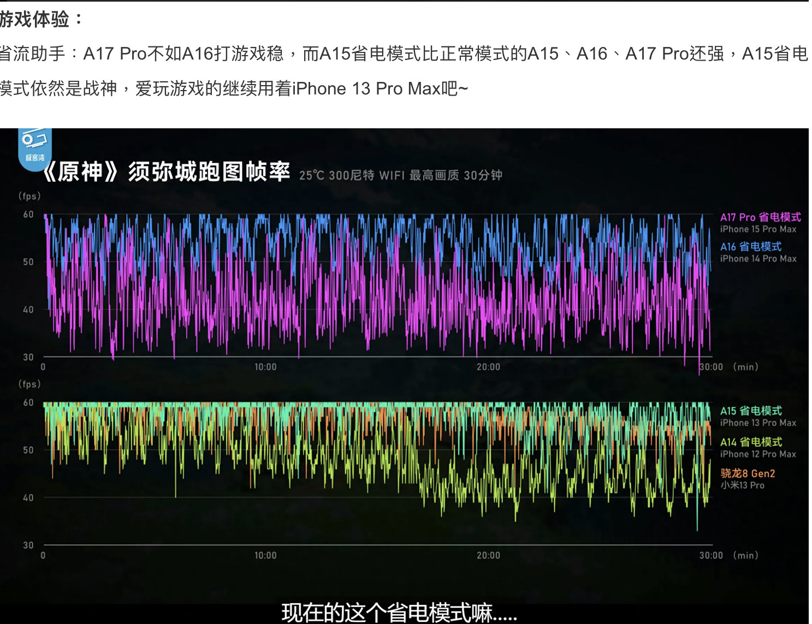Click legend label A14 省电模式
The width and height of the screenshot is (812, 624).
point(751,442)
